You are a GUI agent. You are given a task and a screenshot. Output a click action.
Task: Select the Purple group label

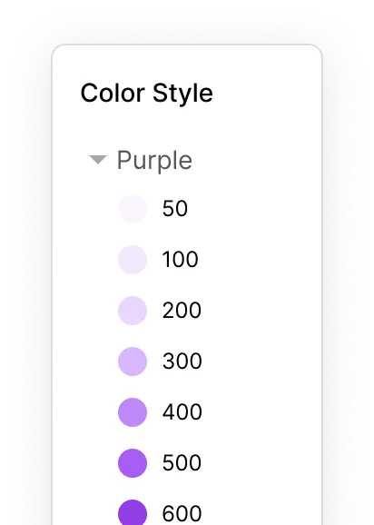coord(154,161)
